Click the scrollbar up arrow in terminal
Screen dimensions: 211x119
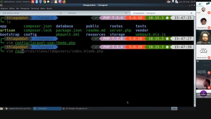click(195, 17)
